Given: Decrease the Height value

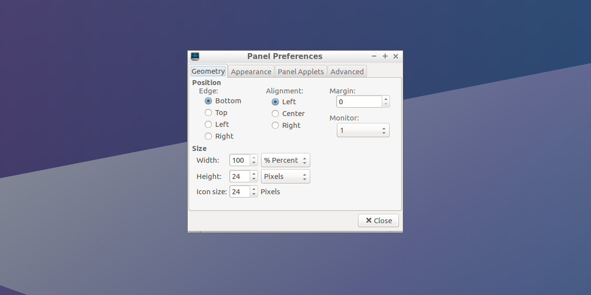Looking at the screenshot, I should 254,179.
